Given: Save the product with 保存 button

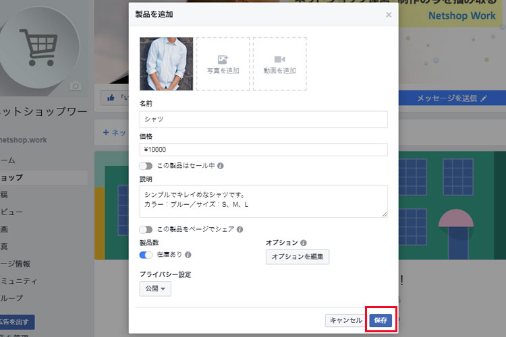Looking at the screenshot, I should (x=381, y=320).
